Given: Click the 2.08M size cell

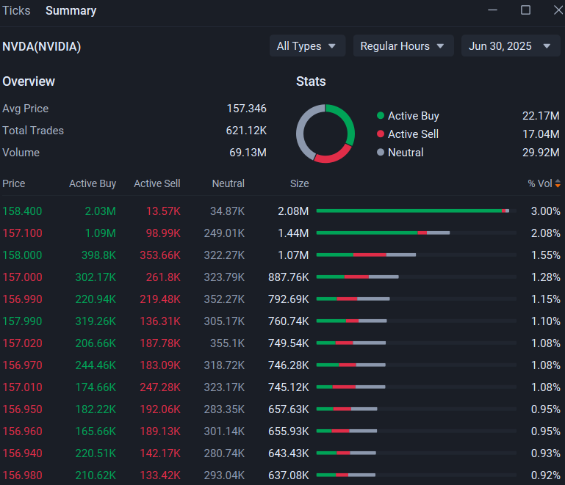Looking at the screenshot, I should click(x=293, y=211).
